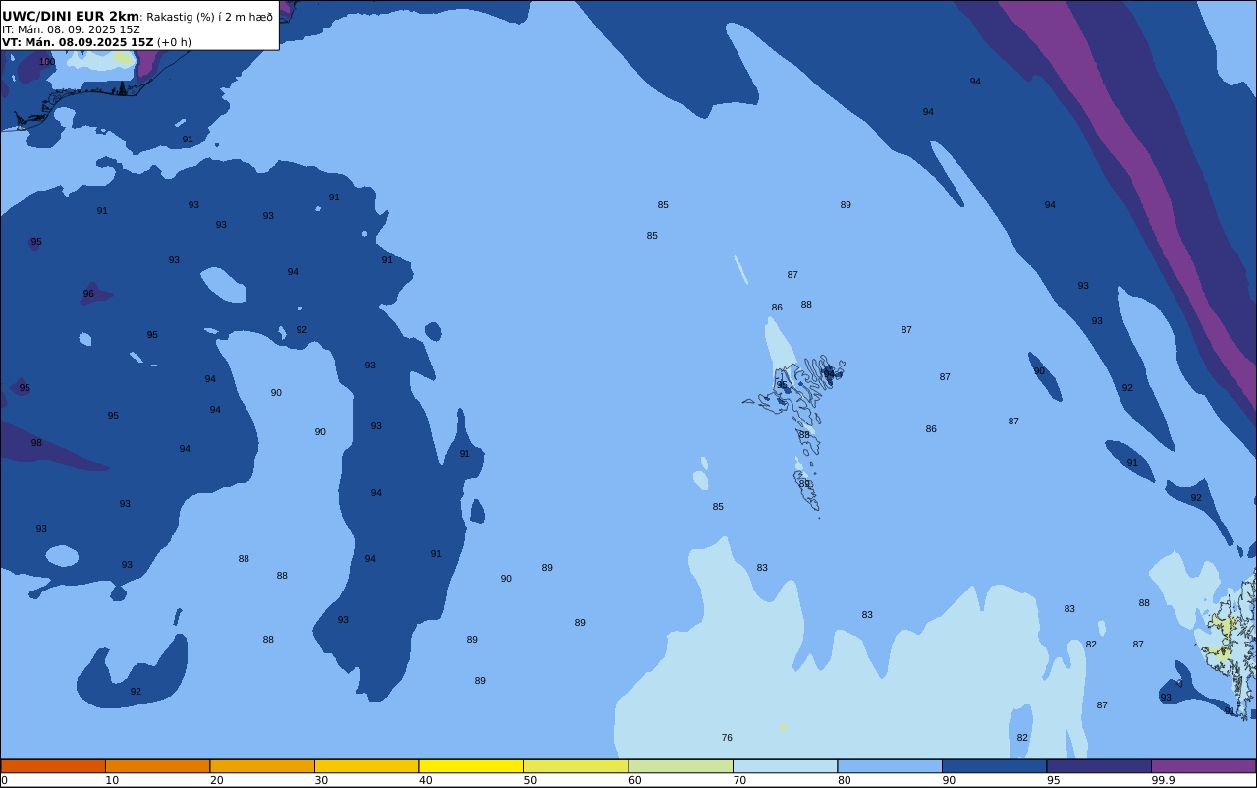Select the purple legend swatch above 99.9

click(x=1204, y=765)
